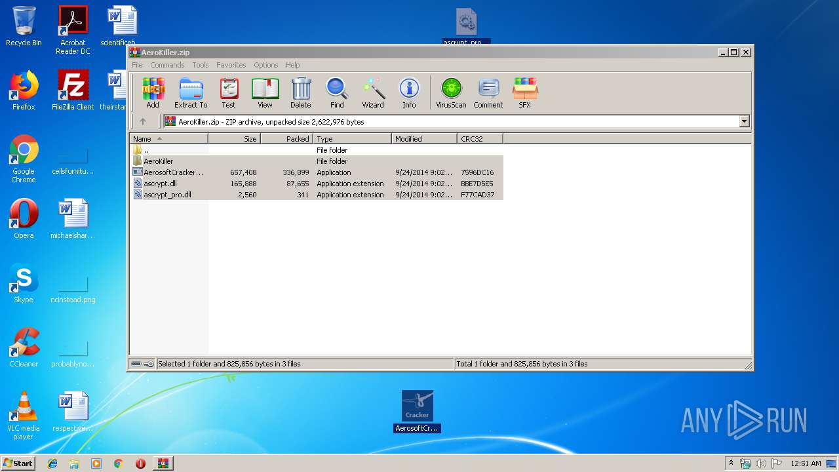Image resolution: width=839 pixels, height=472 pixels.
Task: Click the Total status bar text
Action: click(x=522, y=364)
